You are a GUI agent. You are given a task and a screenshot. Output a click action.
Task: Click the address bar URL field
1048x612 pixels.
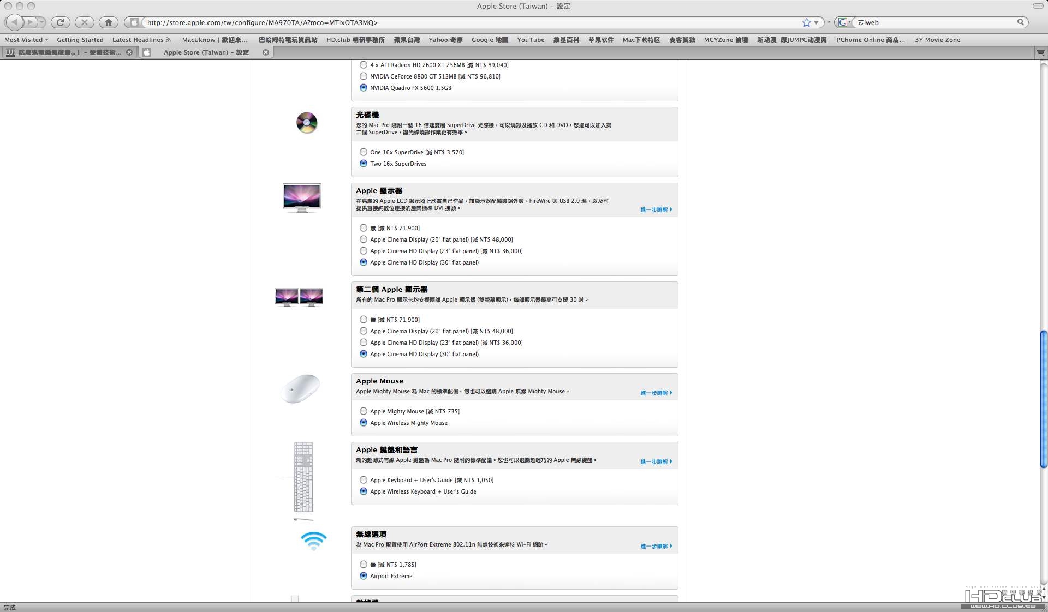click(472, 22)
